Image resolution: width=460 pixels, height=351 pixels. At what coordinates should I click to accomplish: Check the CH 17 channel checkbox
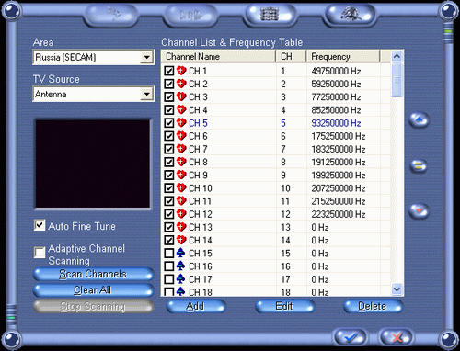coord(169,279)
